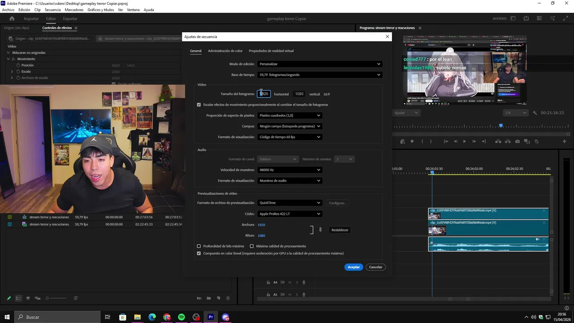Open Program monitor Ajustar zoom dropdown
Image resolution: width=574 pixels, height=323 pixels.
click(x=406, y=113)
